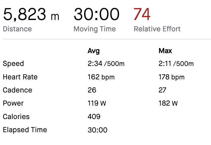This screenshot has height=145, width=211.
Task: Click the 5,823 m distance value
Action: [31, 15]
